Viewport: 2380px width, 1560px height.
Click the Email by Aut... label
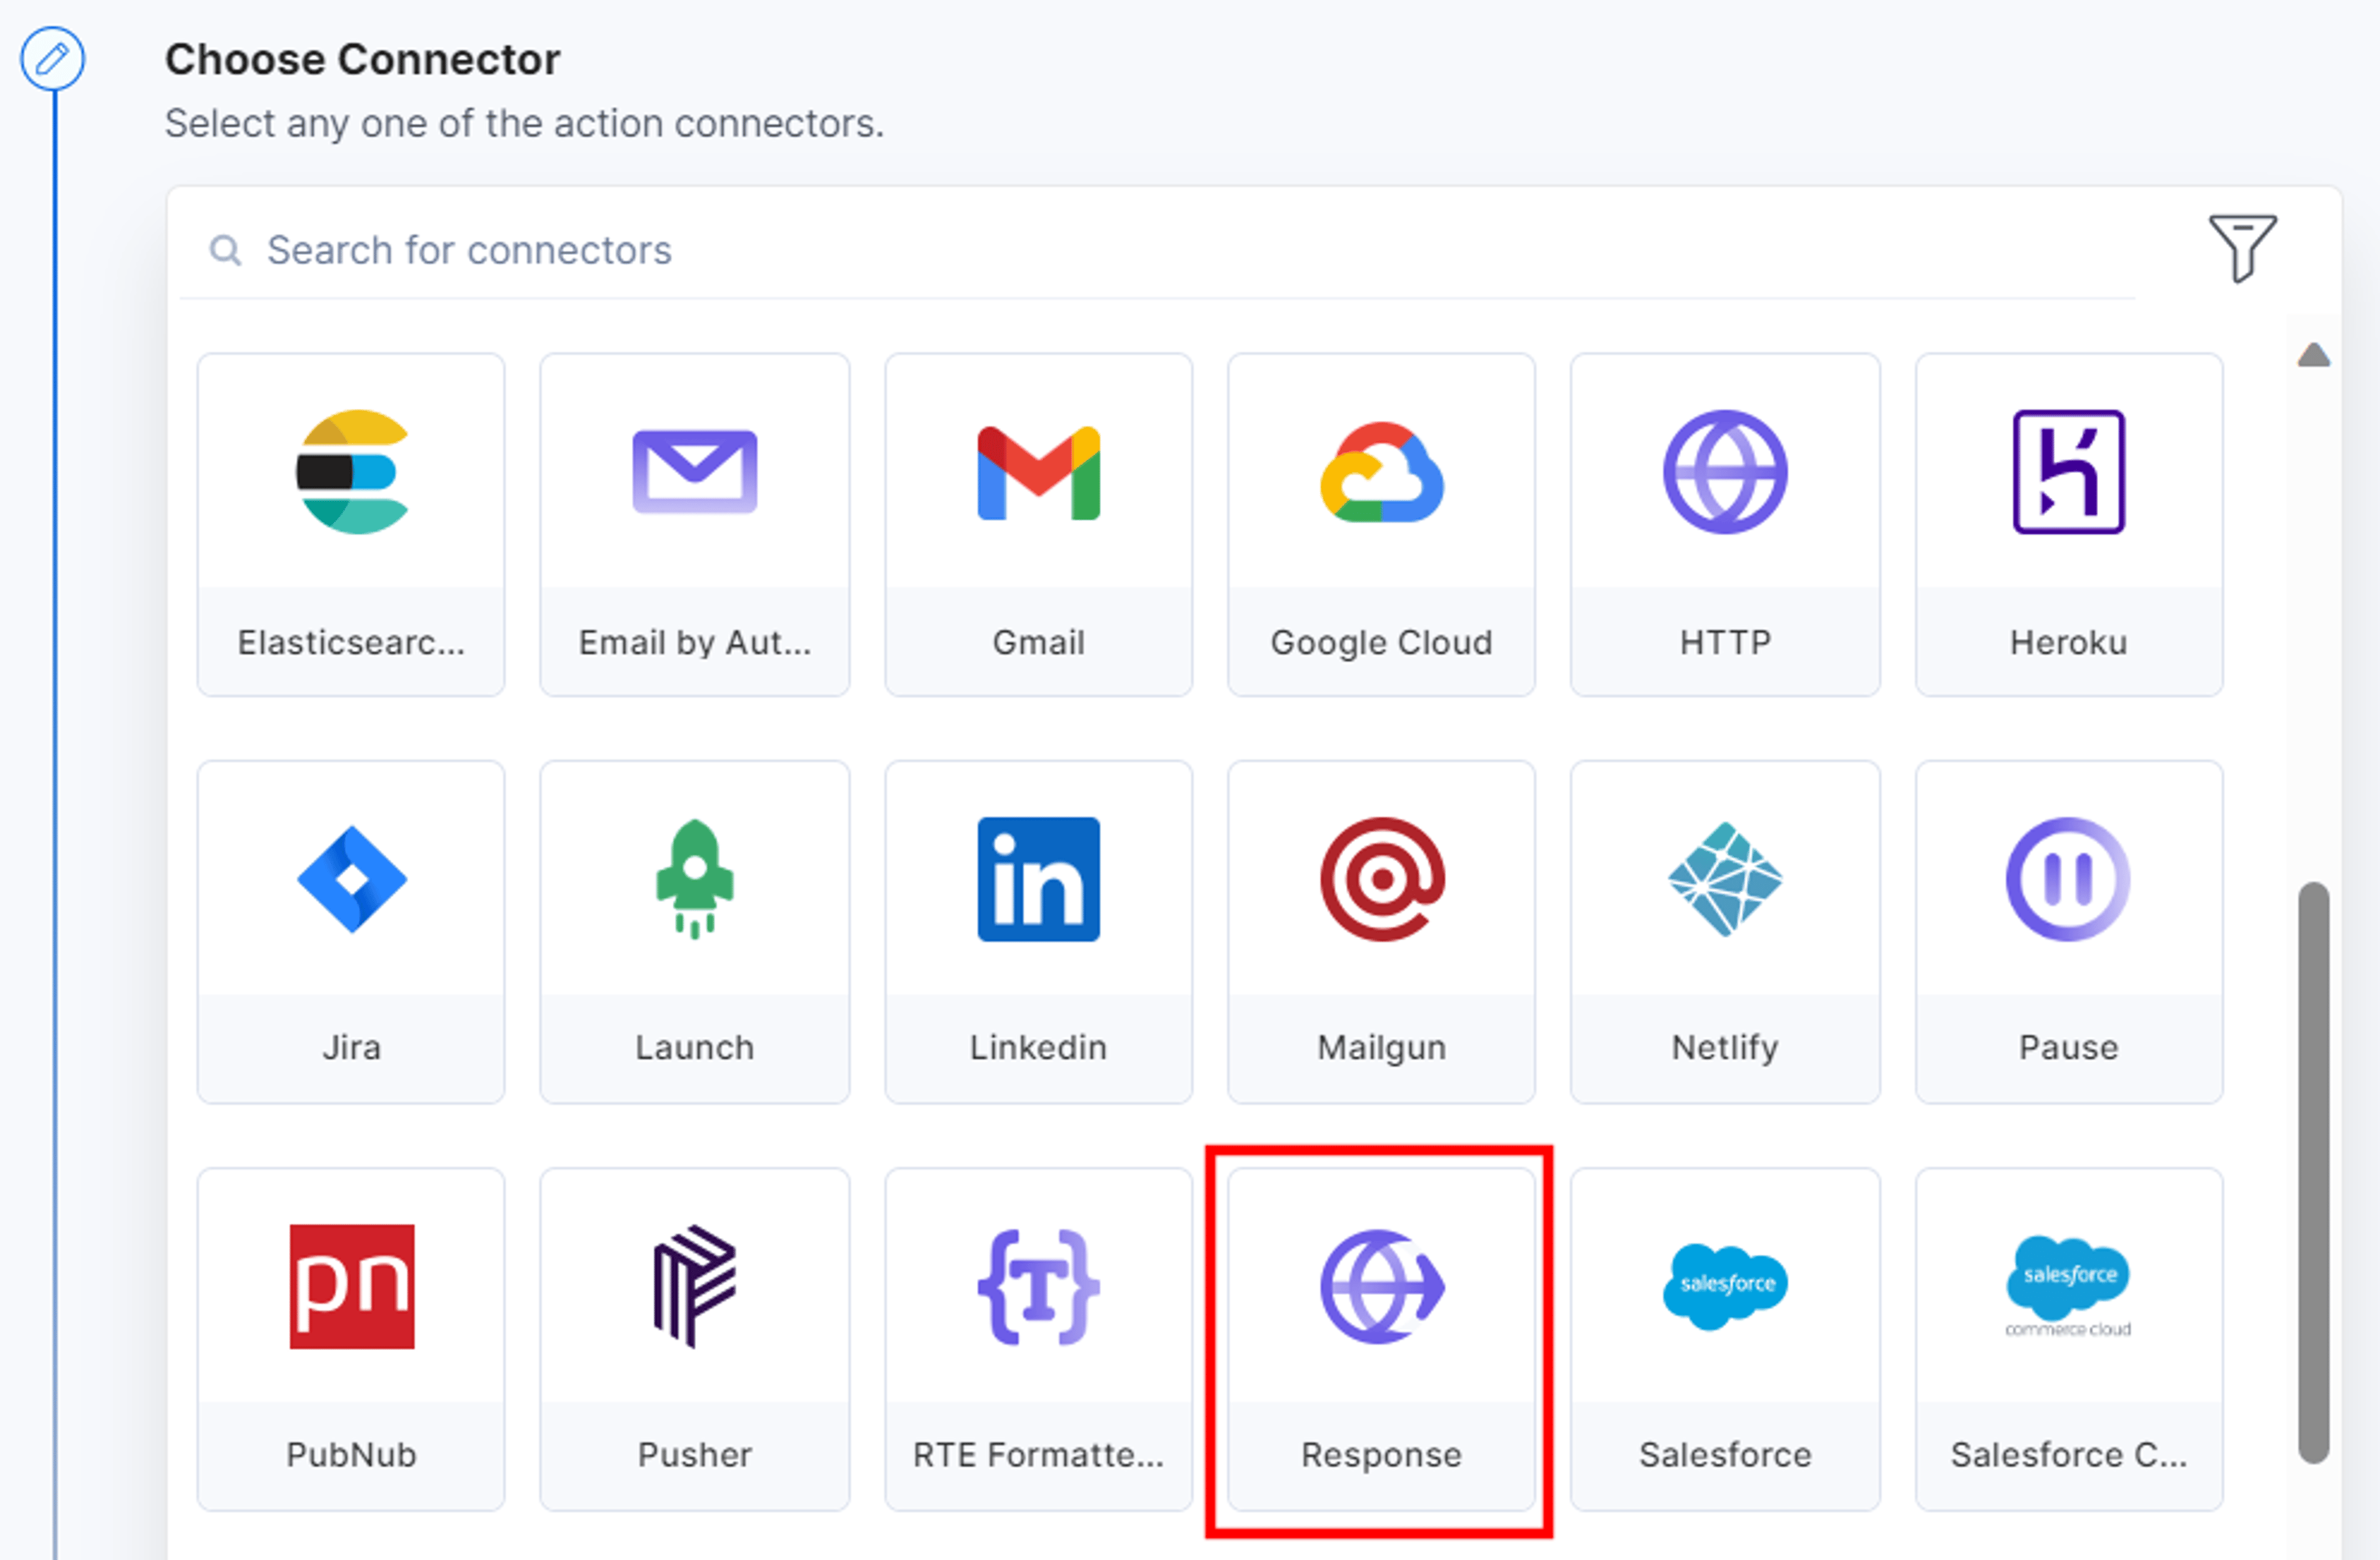tap(695, 642)
